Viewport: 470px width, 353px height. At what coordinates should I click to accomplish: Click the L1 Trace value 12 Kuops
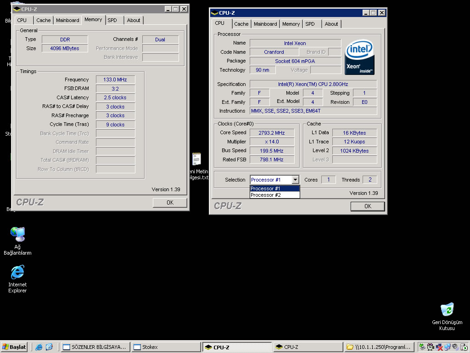pyautogui.click(x=355, y=142)
